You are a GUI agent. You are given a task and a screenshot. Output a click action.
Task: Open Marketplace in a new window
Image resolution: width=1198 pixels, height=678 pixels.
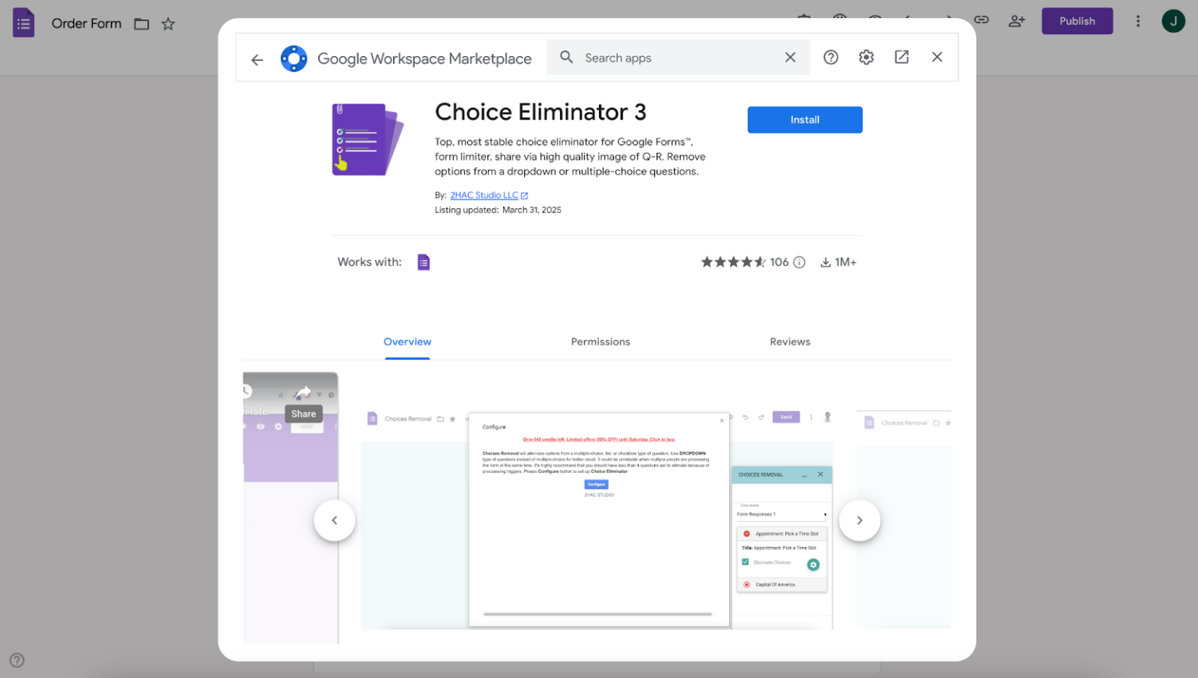[x=902, y=57]
